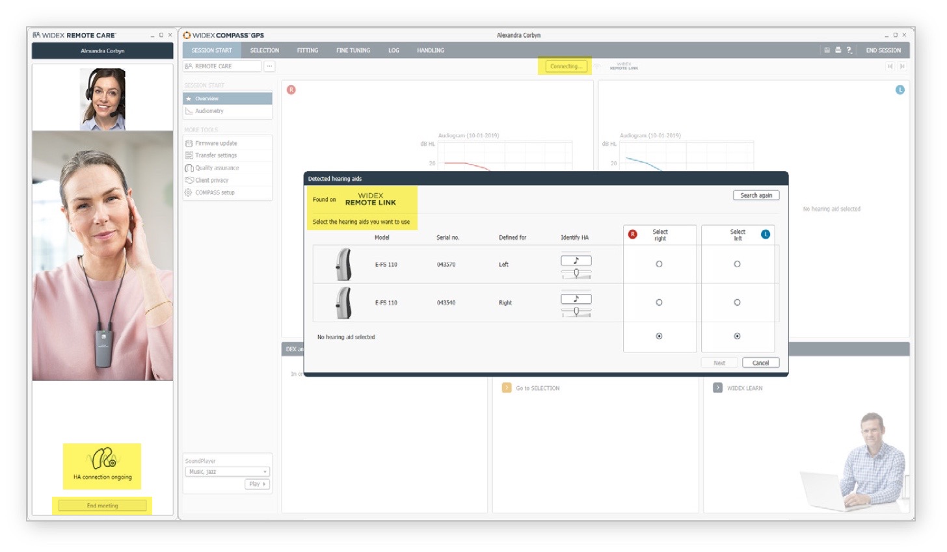This screenshot has height=552, width=947.
Task: Click the client video feed in Remote Care
Action: pyautogui.click(x=103, y=256)
